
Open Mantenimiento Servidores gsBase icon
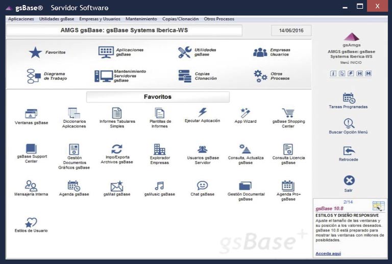point(104,76)
